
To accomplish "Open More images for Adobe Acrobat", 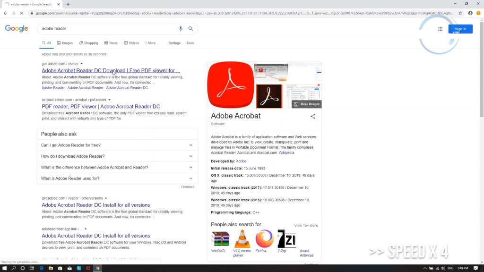I will [x=307, y=104].
